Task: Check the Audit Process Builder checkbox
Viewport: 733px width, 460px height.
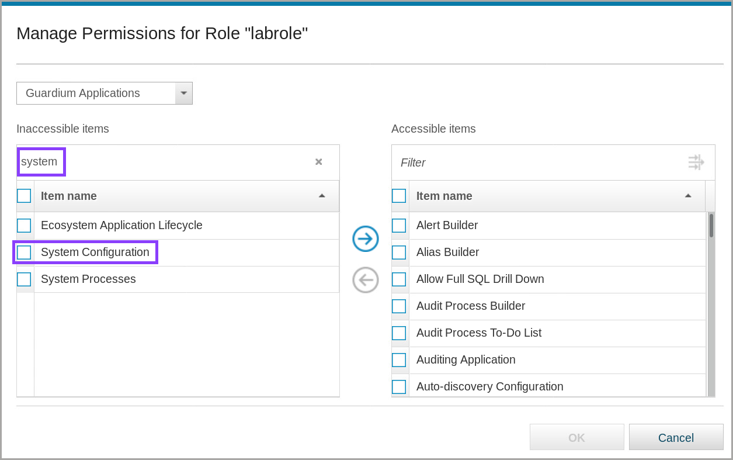Action: click(399, 306)
